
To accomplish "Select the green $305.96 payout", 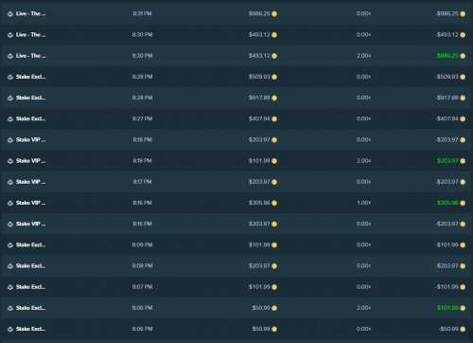I will click(447, 203).
